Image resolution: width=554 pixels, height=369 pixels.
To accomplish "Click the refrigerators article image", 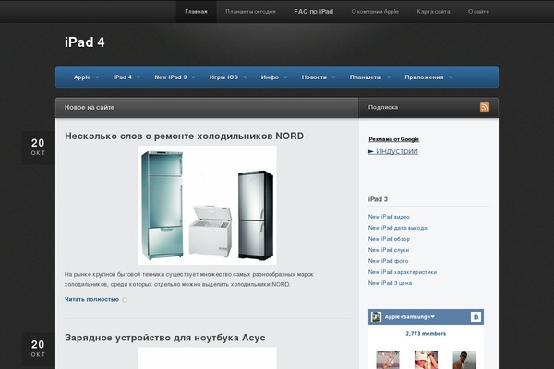I will (x=207, y=205).
